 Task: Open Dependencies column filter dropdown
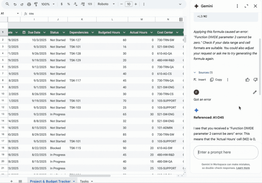pos(93,32)
